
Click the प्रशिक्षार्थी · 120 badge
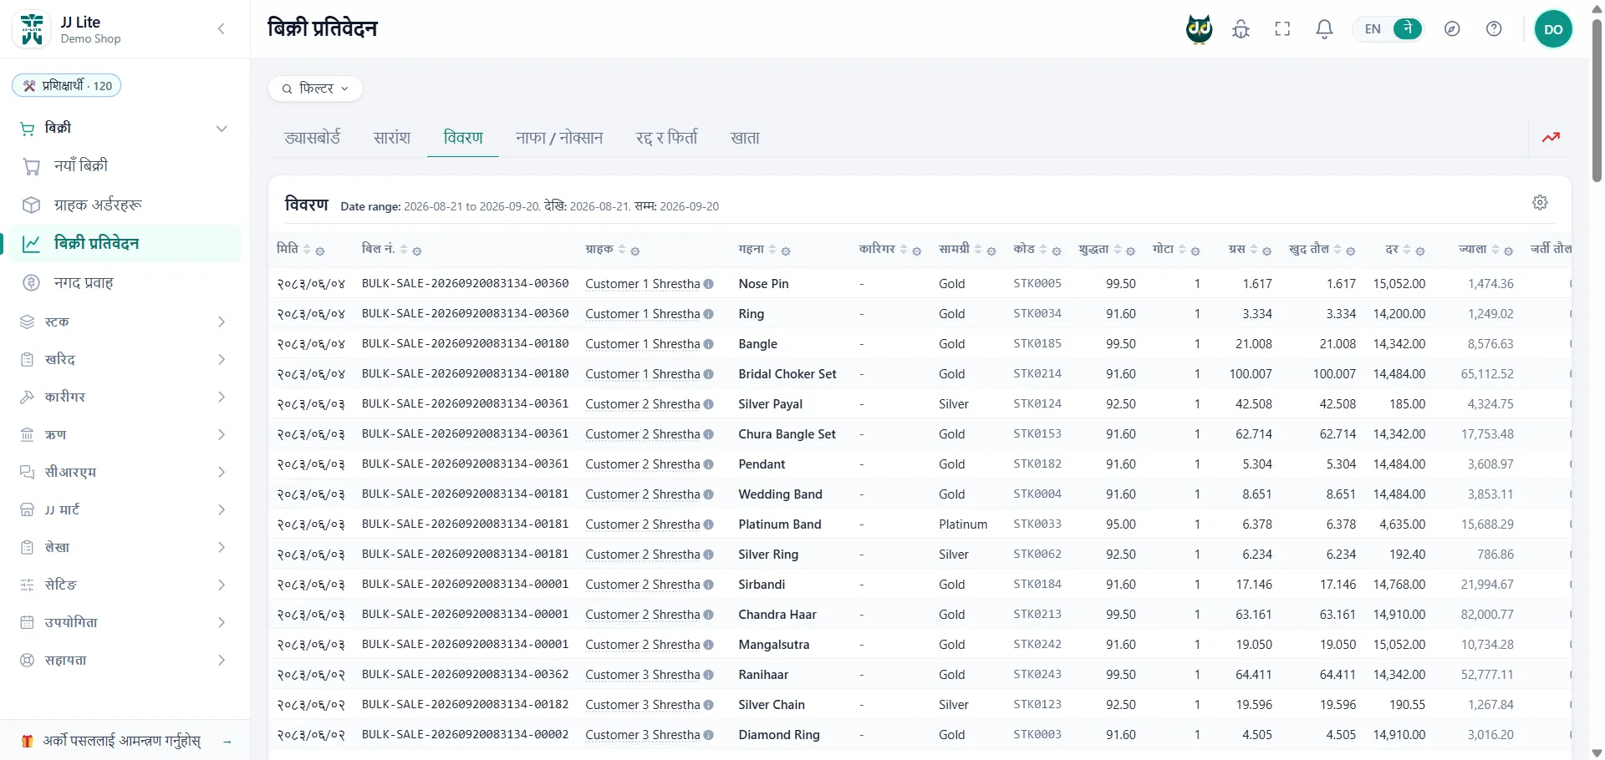click(x=67, y=86)
